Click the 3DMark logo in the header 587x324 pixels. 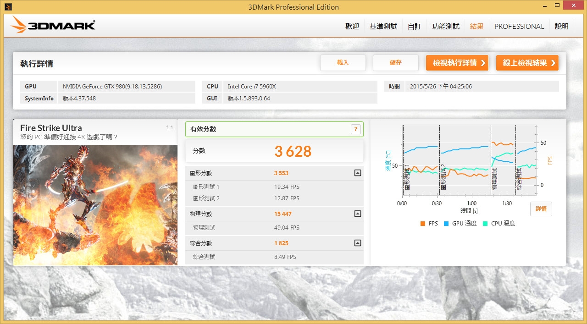[53, 25]
